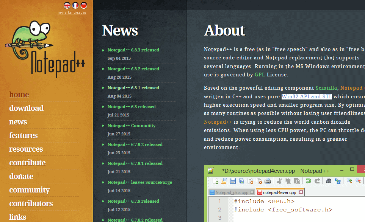The image size is (365, 222).
Task: Click the Save floppy icon in the toolbar
Action: (233, 181)
